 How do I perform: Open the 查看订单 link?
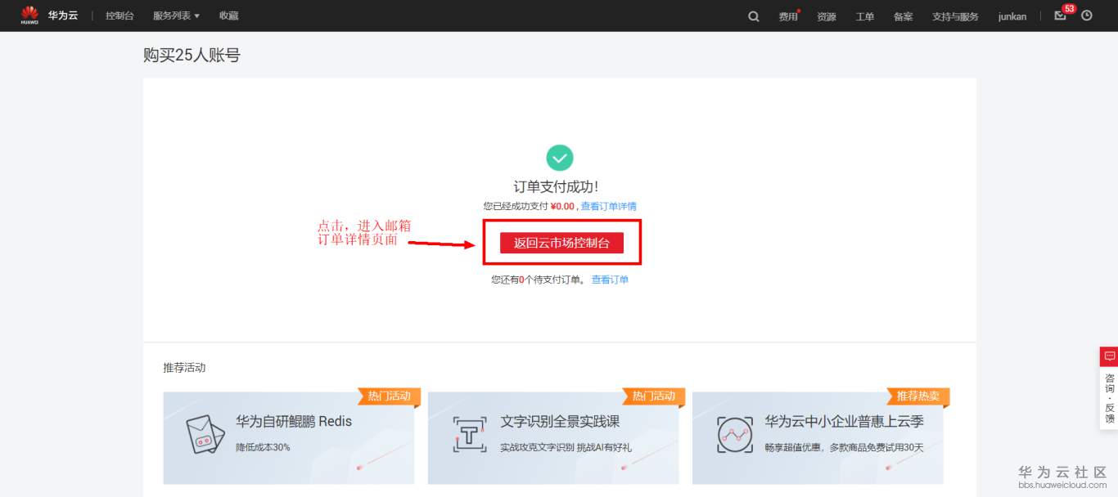[611, 280]
